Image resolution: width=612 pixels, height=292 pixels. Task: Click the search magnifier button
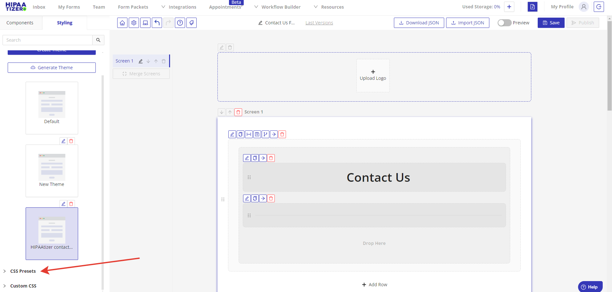click(98, 40)
